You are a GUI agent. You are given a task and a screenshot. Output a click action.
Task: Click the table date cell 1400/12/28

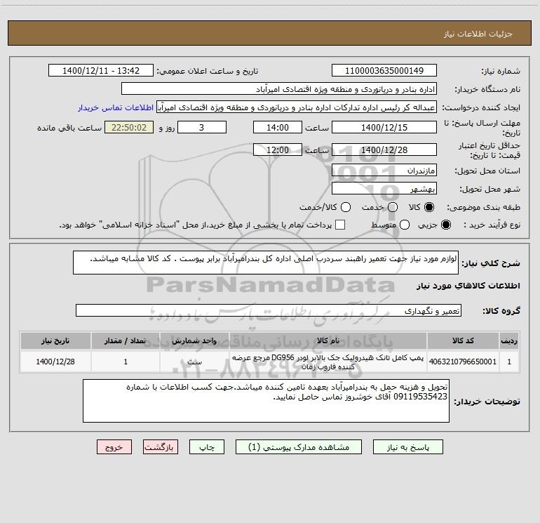[x=55, y=362]
